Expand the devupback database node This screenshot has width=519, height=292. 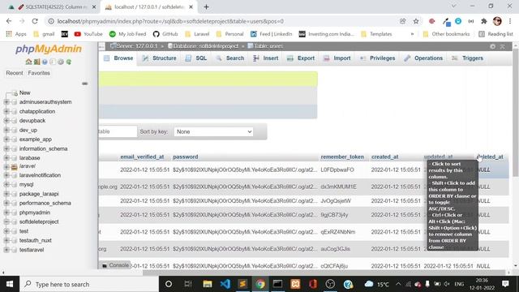pos(6,121)
